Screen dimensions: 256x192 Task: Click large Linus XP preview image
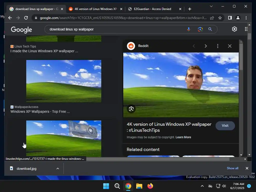[x=181, y=85]
